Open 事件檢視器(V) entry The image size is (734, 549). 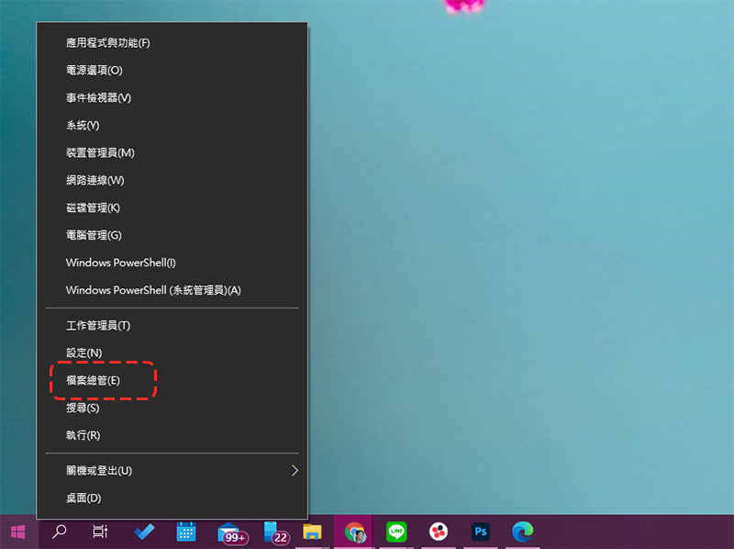tap(172, 98)
